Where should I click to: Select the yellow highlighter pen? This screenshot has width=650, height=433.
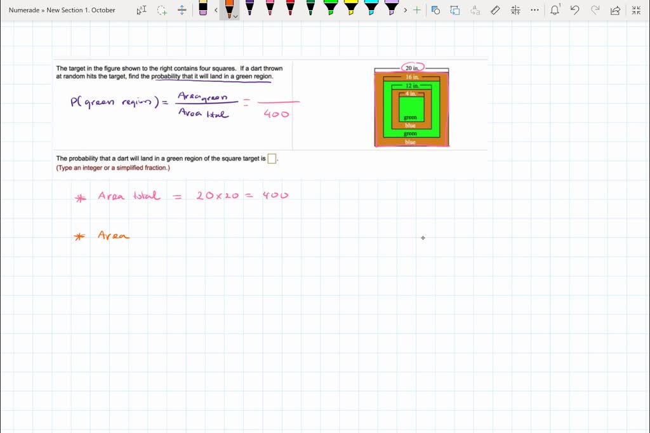coord(351,10)
